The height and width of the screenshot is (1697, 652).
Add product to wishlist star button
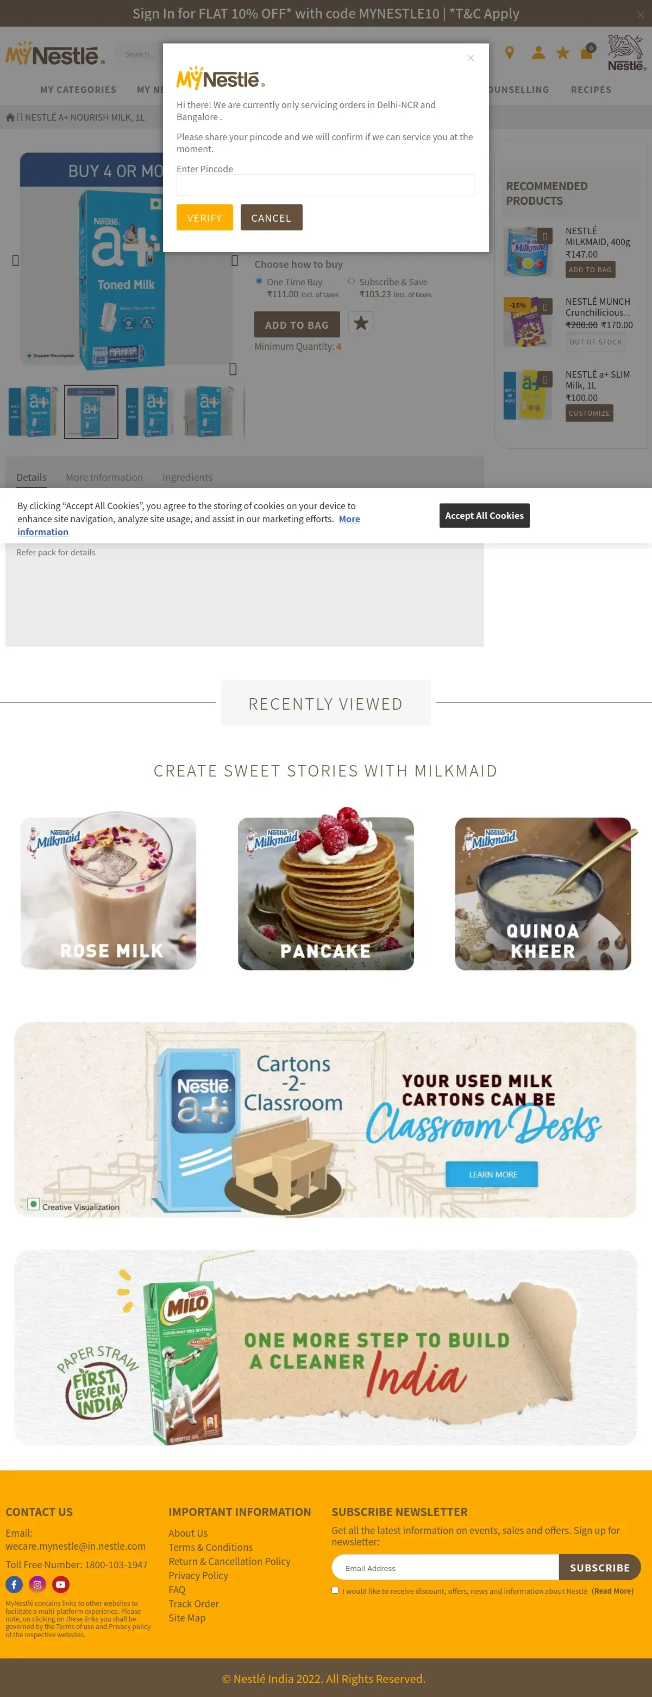point(361,323)
